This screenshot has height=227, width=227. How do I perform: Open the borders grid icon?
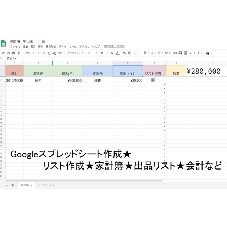(x=130, y=53)
